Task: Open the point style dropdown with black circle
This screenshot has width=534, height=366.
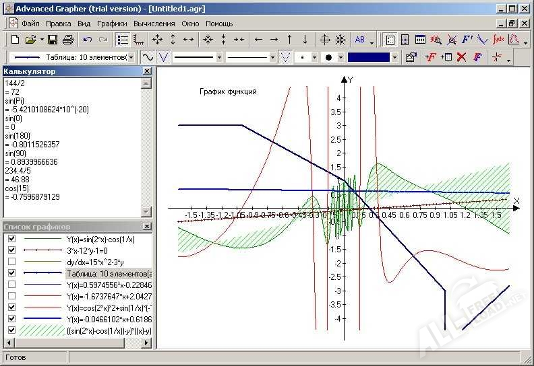Action: pyautogui.click(x=340, y=58)
